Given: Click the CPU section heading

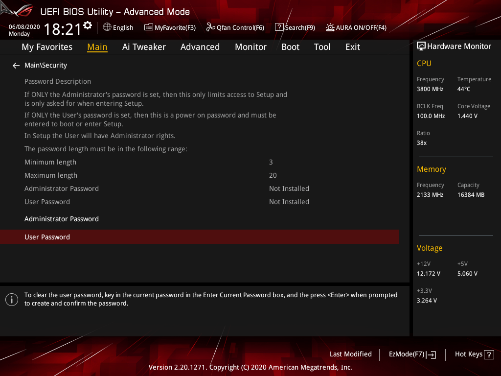Looking at the screenshot, I should 424,63.
